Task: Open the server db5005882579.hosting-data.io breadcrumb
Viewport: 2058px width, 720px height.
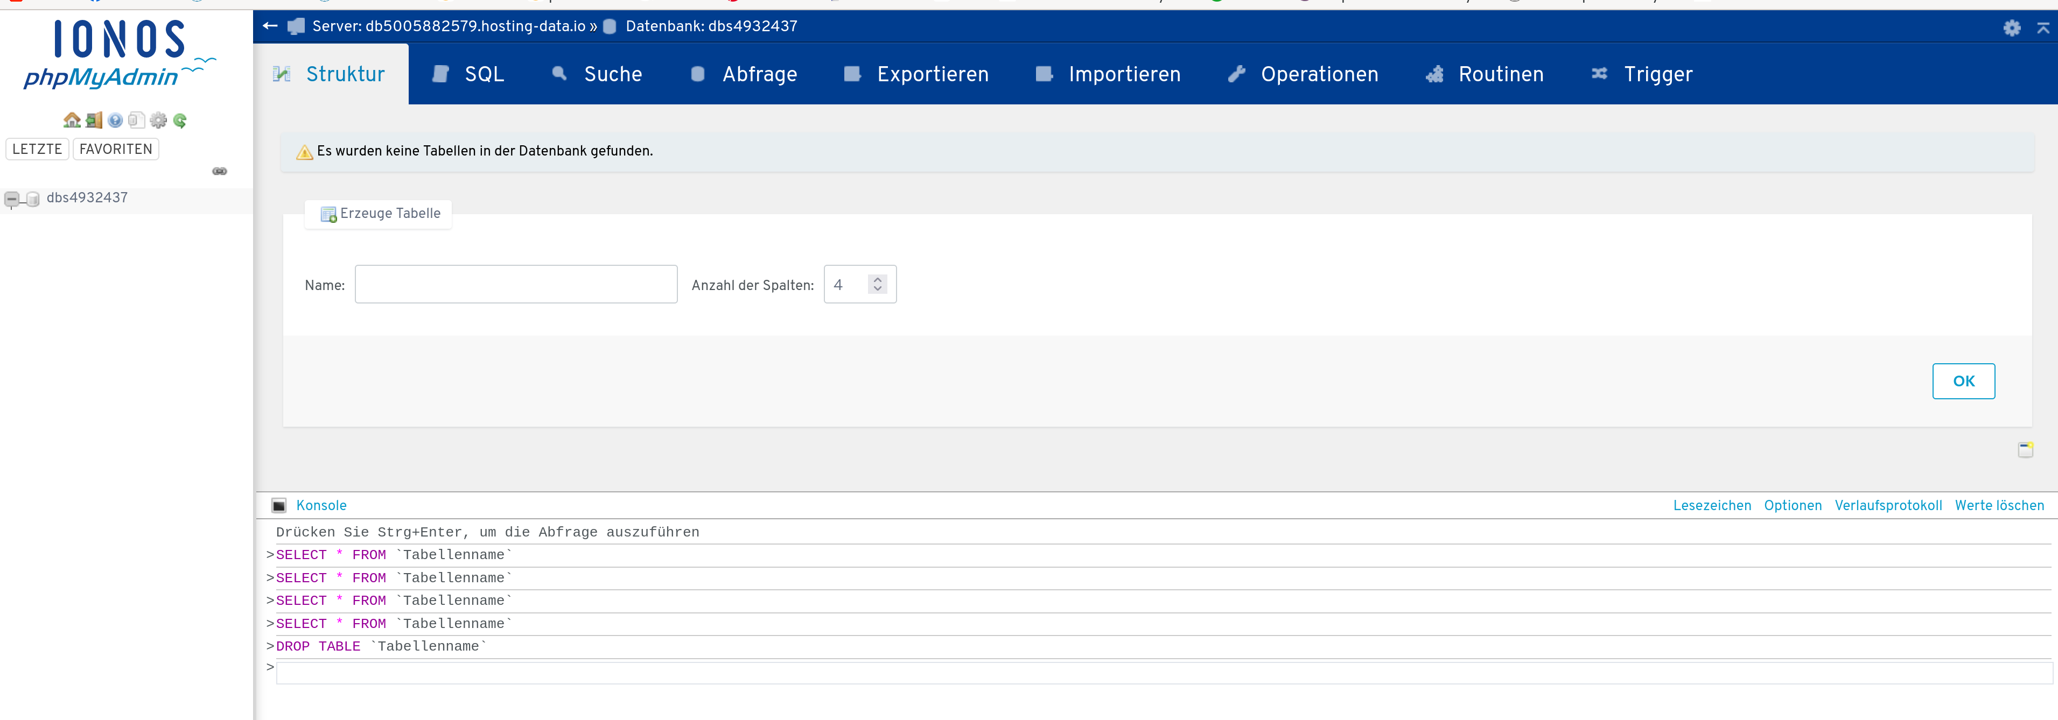Action: click(449, 26)
